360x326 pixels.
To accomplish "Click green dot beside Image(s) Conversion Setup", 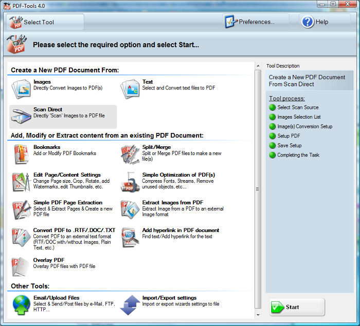I will 272,126.
